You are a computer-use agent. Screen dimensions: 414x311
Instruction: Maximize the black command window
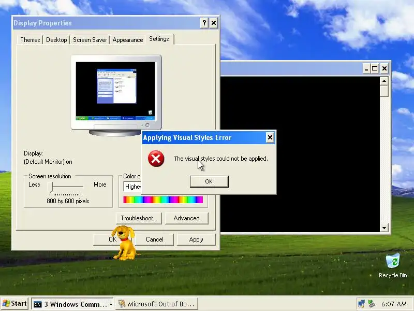(375, 69)
